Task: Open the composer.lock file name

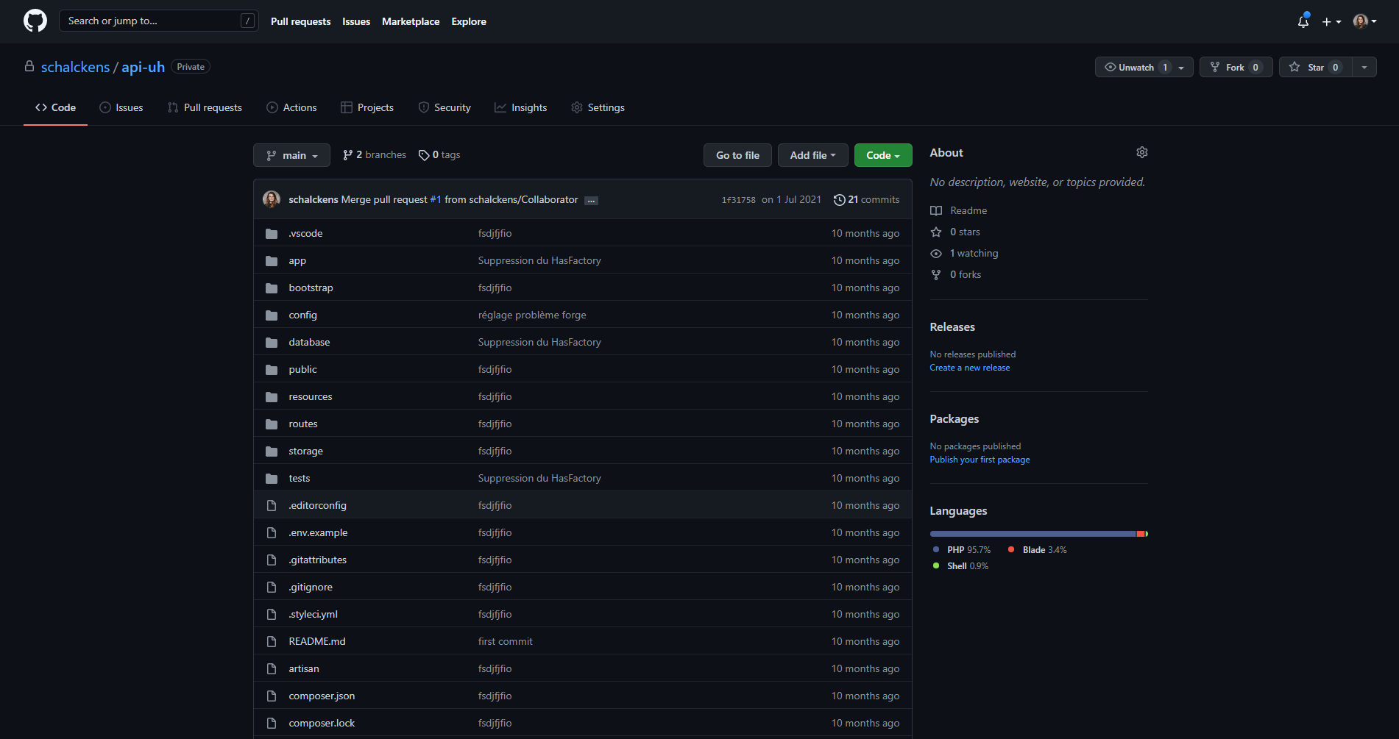Action: pyautogui.click(x=322, y=723)
